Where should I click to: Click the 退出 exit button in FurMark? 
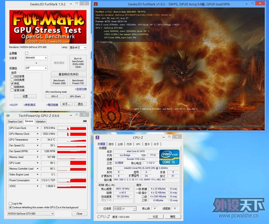(80, 104)
